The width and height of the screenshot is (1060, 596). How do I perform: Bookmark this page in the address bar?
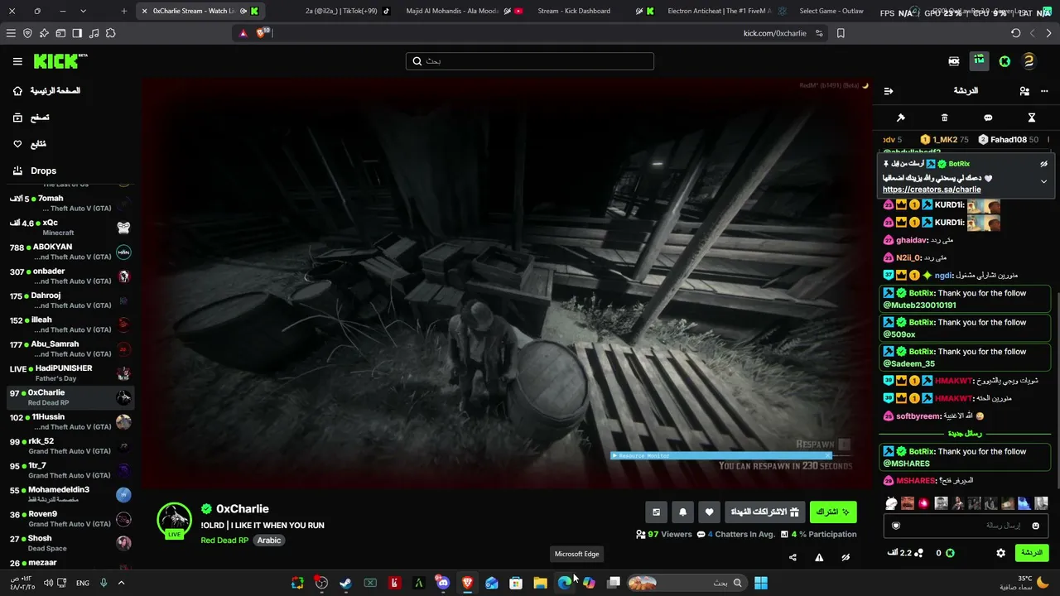pyautogui.click(x=841, y=33)
